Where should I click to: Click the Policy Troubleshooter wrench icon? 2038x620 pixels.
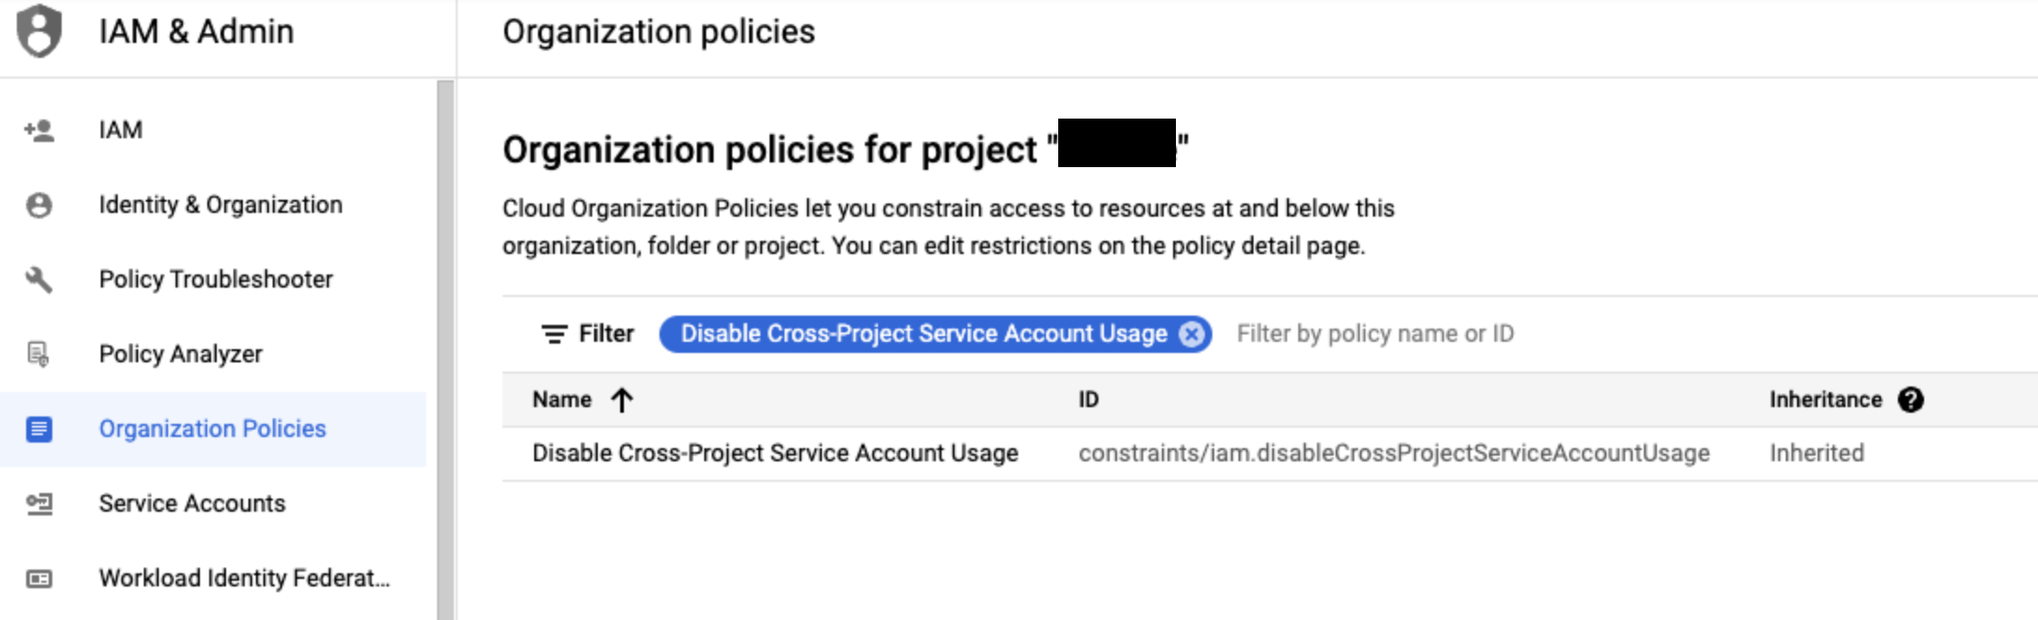click(39, 279)
